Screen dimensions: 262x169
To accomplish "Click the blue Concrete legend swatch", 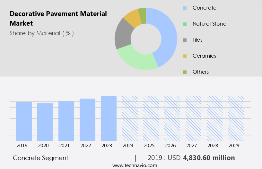I will (185, 8).
